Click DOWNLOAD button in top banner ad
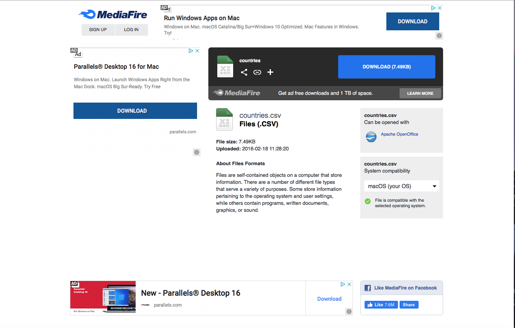This screenshot has width=515, height=328. coord(413,21)
